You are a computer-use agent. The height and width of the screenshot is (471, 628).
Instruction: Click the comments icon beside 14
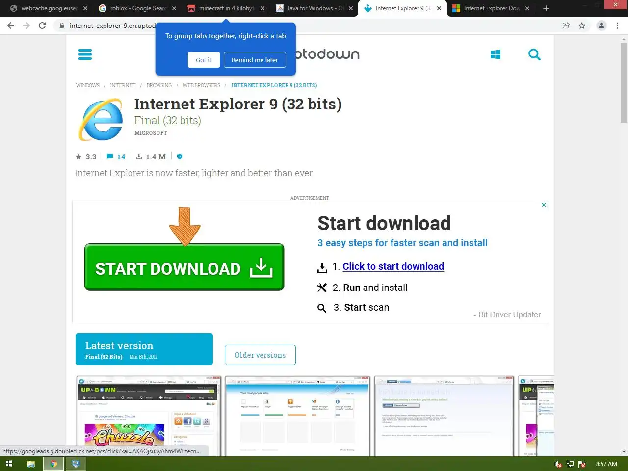[110, 157]
